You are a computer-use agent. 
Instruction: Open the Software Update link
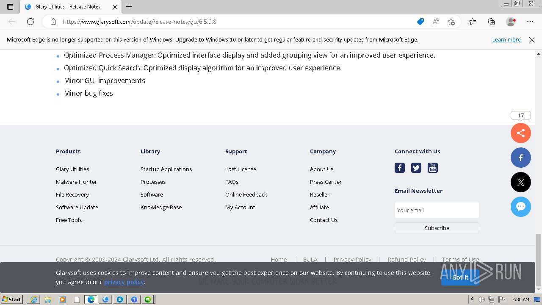point(77,207)
